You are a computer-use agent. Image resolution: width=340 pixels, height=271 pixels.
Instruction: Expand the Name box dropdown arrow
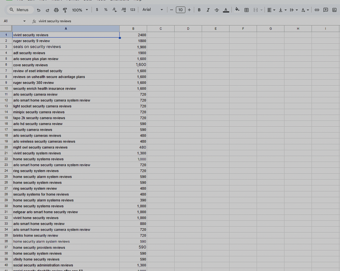[x=24, y=21]
